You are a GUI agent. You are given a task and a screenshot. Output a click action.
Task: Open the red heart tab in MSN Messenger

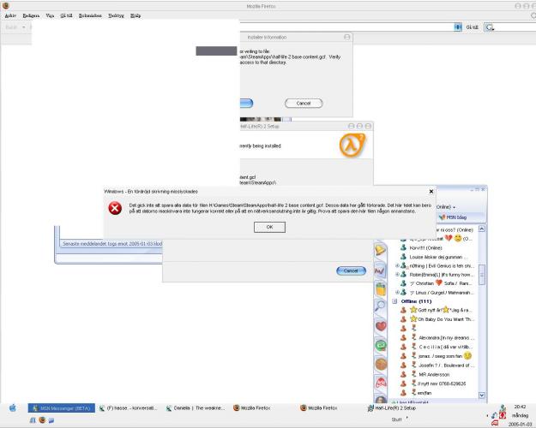tap(381, 326)
